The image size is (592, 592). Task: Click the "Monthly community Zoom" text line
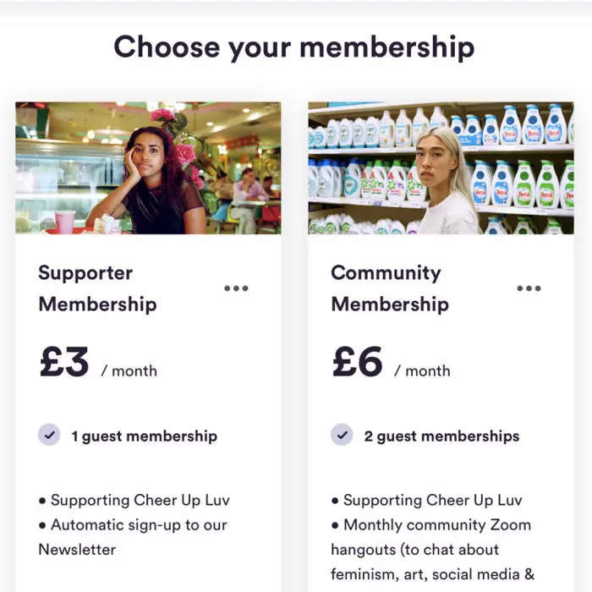(436, 524)
